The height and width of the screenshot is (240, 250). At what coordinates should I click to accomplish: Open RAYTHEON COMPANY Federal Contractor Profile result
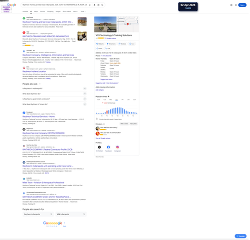[47, 149]
